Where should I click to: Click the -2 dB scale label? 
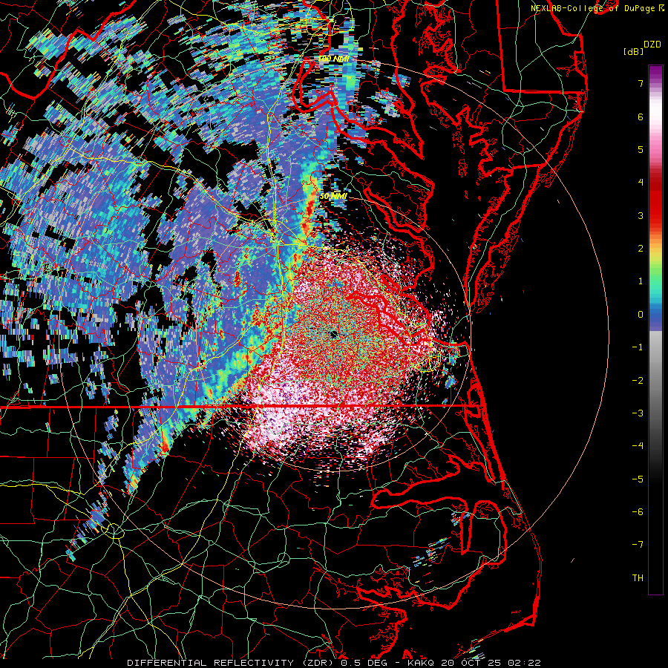click(638, 380)
